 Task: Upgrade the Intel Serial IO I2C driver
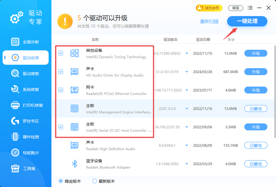click(x=256, y=127)
